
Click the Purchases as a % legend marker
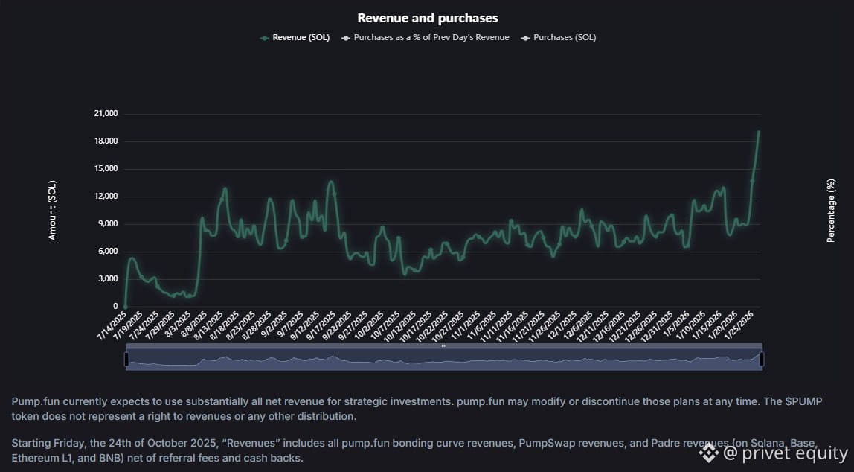(x=346, y=37)
